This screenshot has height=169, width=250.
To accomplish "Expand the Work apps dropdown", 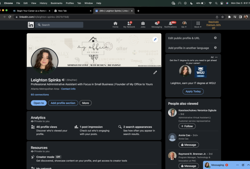I will (198, 25).
